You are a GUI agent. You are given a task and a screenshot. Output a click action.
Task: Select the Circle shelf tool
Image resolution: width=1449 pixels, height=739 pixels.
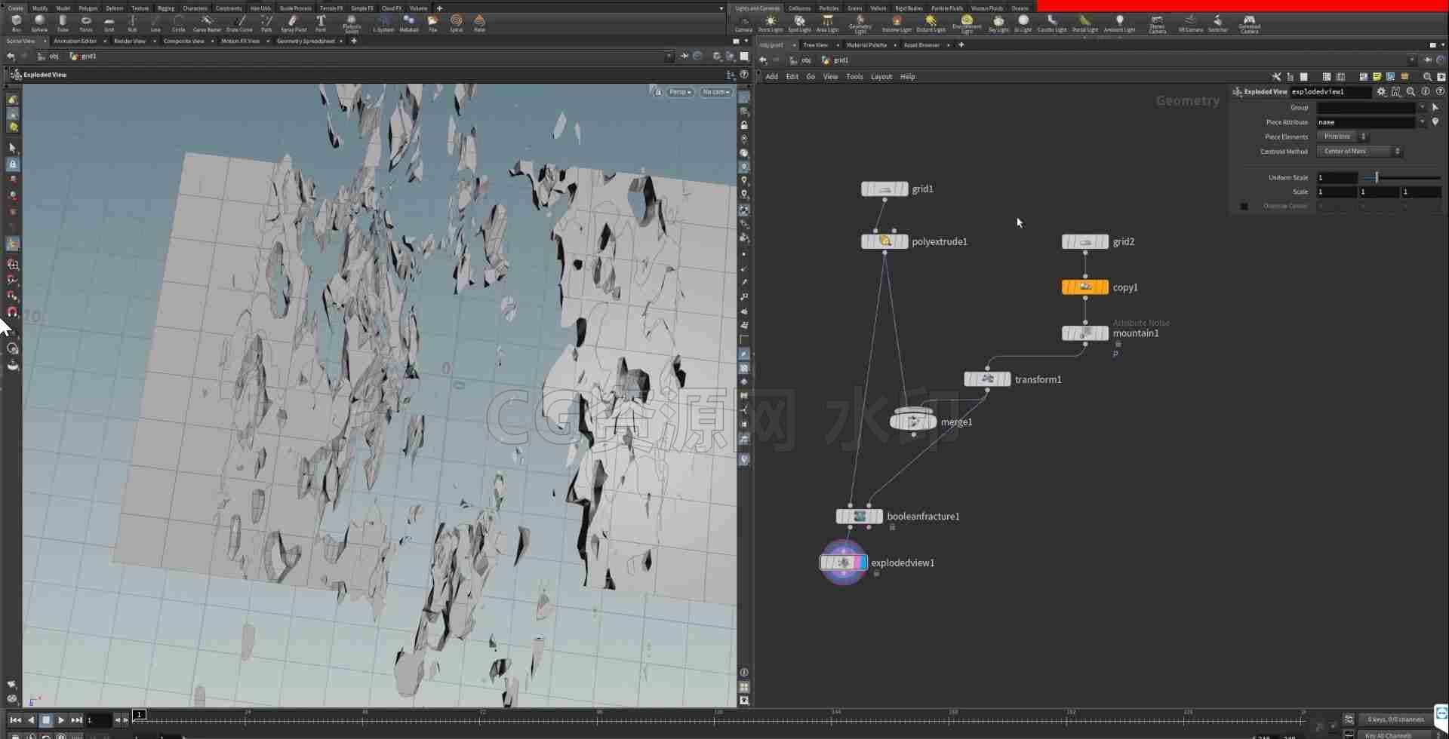(179, 23)
